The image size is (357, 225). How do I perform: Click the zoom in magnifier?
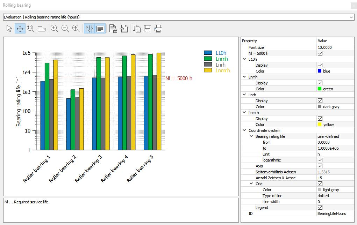point(54,29)
